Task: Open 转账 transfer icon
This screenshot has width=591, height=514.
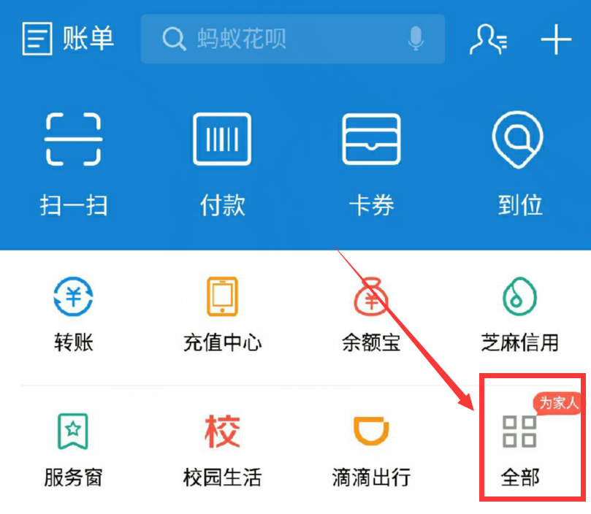Action: coord(73,296)
